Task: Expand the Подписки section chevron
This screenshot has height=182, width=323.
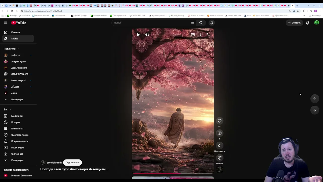Action: coord(18,49)
